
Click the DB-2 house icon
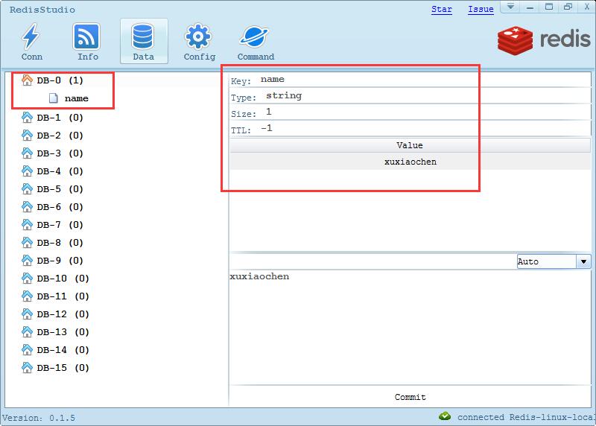(27, 136)
